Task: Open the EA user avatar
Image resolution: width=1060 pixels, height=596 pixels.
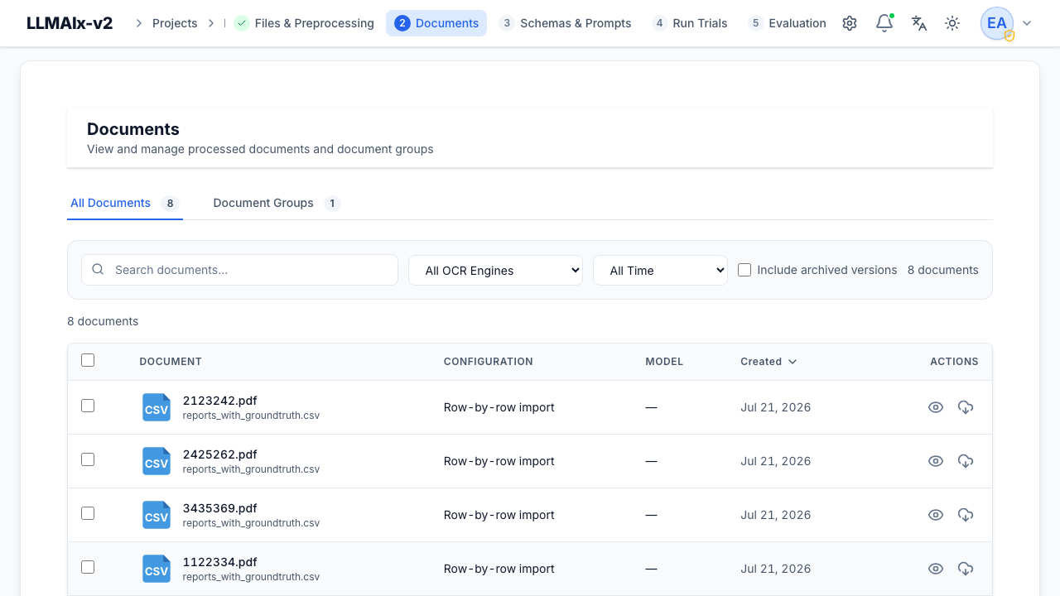Action: [x=997, y=23]
